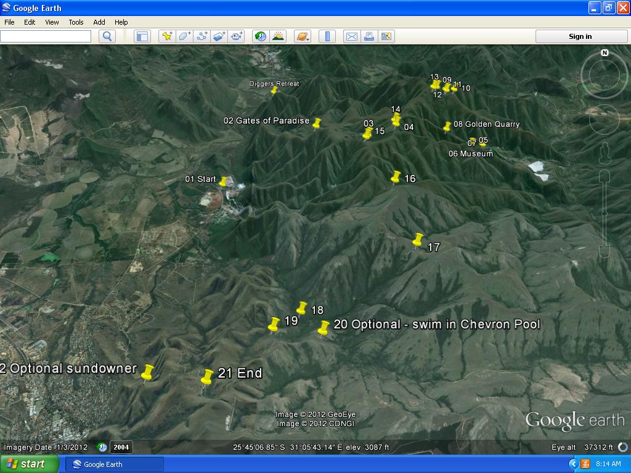Toggle the sidebar panel visibility

142,36
